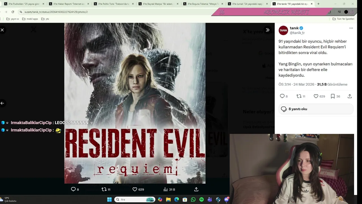The image size is (362, 204).
Task: Click the taskbar 'Ara' search box
Action: pyautogui.click(x=135, y=199)
